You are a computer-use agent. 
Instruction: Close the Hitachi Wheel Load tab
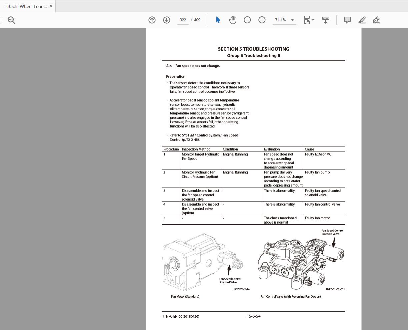(51, 6)
